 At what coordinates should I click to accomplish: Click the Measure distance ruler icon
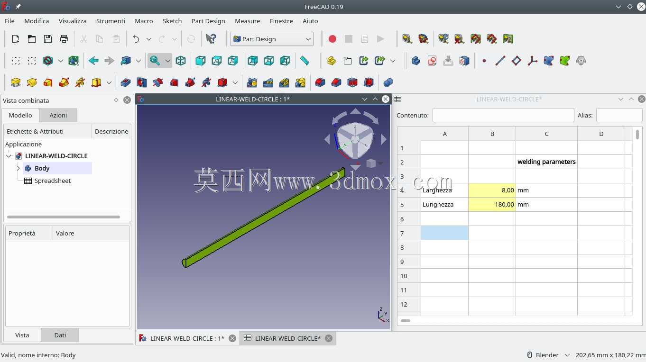pos(305,61)
